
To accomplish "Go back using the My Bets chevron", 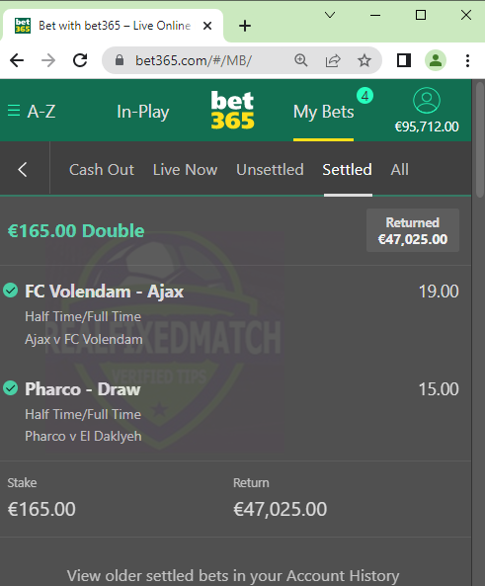I will point(23,170).
